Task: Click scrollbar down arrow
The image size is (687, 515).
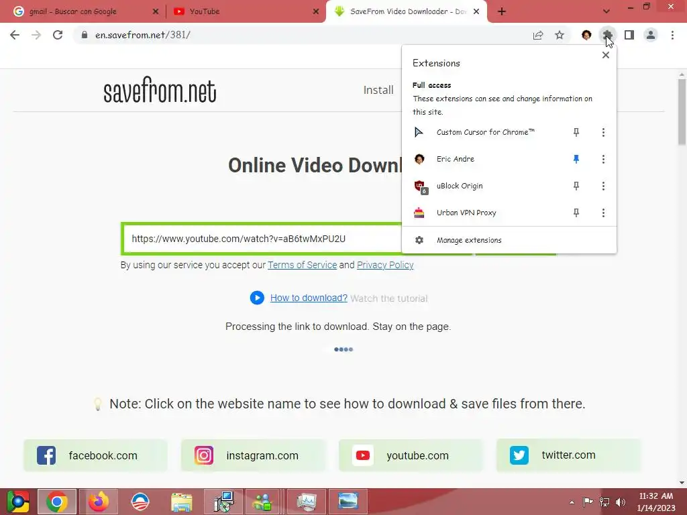Action: point(682,482)
